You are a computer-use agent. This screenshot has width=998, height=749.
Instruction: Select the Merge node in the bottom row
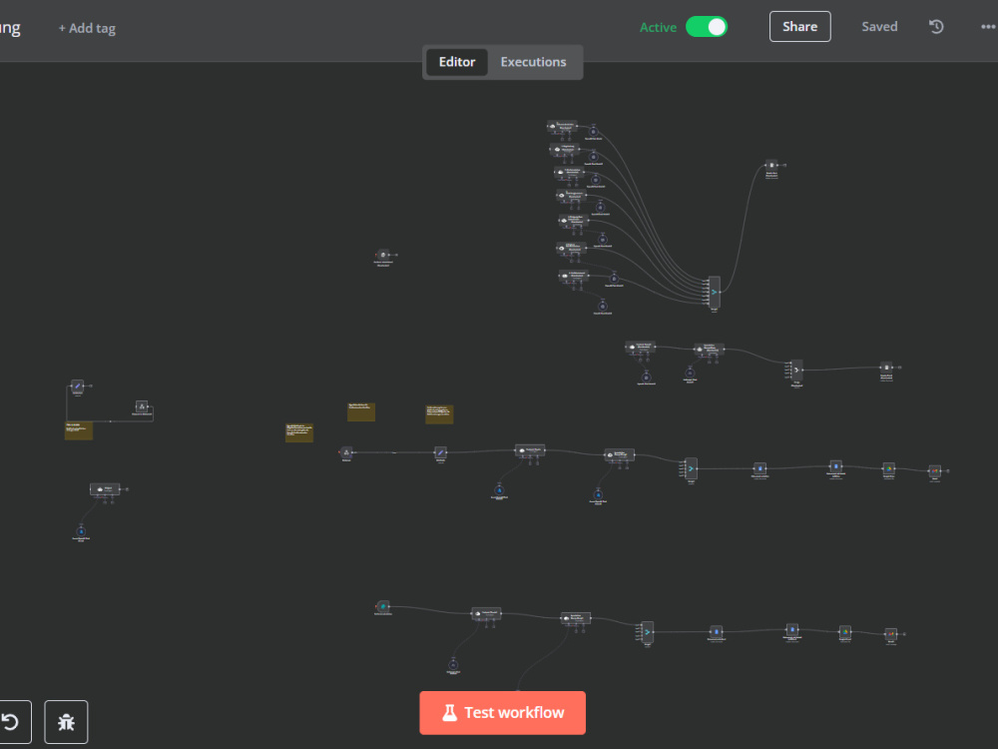point(648,632)
